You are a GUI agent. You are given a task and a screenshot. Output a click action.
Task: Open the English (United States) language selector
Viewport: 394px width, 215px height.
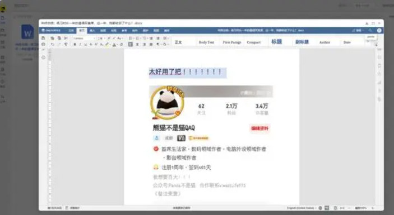click(301, 208)
